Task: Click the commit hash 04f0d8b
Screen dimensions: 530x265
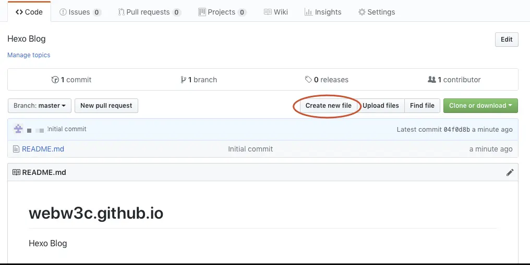Action: click(456, 130)
